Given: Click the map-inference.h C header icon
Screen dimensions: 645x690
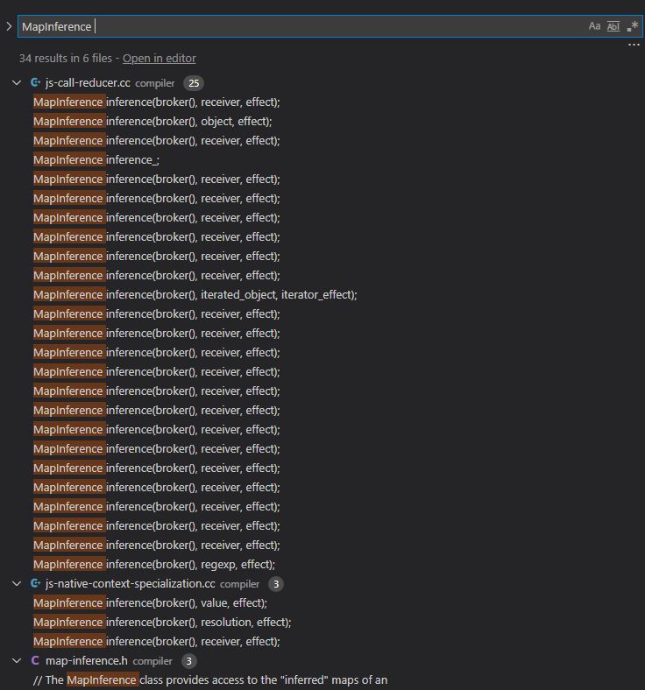Looking at the screenshot, I should (x=35, y=660).
